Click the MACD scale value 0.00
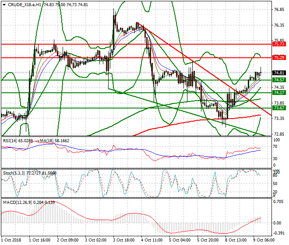This screenshot has width=289, height=245. click(x=277, y=223)
